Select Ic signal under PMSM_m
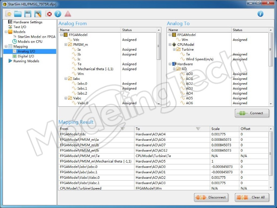This screenshot has width=277, height=208. (x=79, y=59)
